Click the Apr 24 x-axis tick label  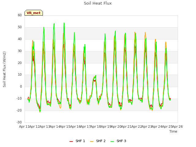[157, 126]
